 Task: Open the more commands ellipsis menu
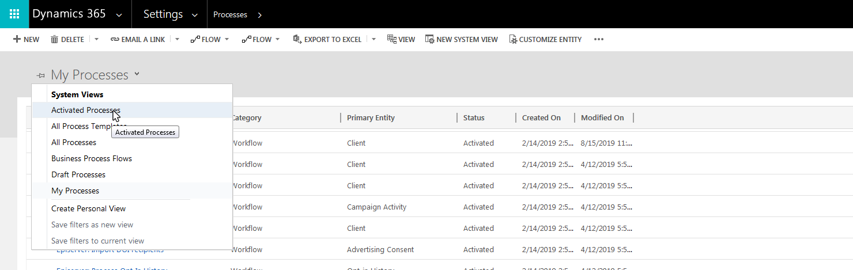[599, 40]
